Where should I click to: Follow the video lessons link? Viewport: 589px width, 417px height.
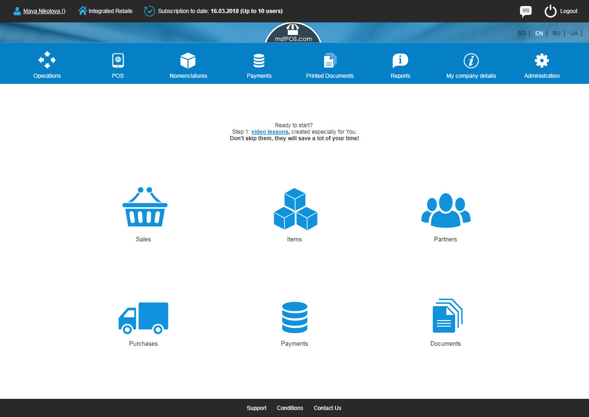[270, 132]
